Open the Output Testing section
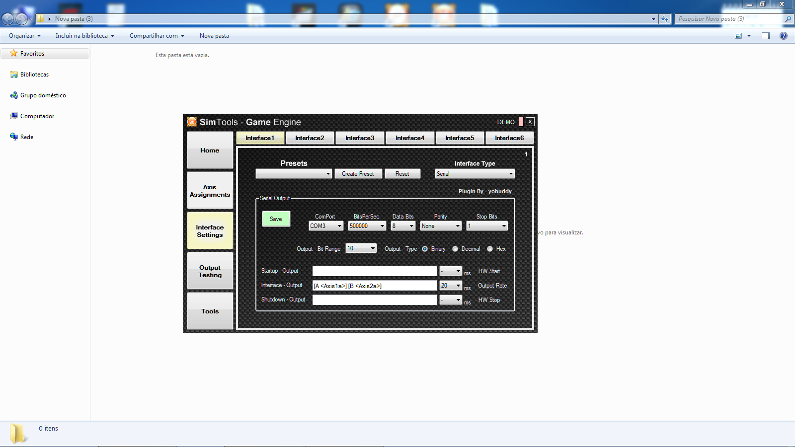 tap(210, 271)
